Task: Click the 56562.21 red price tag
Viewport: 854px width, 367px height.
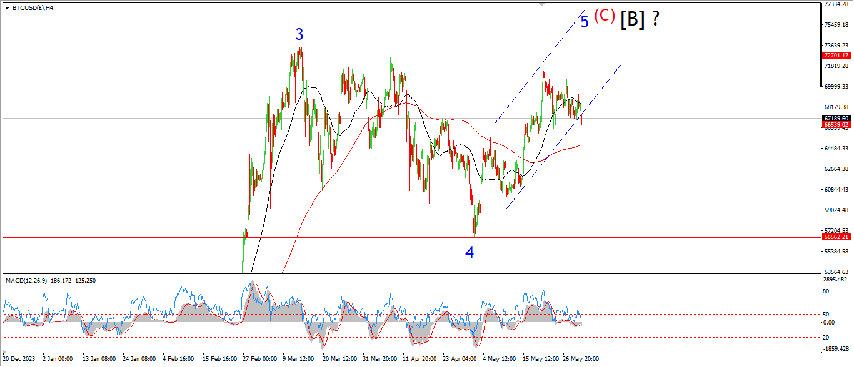Action: (x=836, y=237)
